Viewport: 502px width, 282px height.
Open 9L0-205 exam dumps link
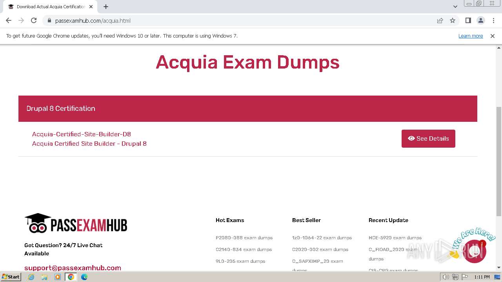pos(240,261)
